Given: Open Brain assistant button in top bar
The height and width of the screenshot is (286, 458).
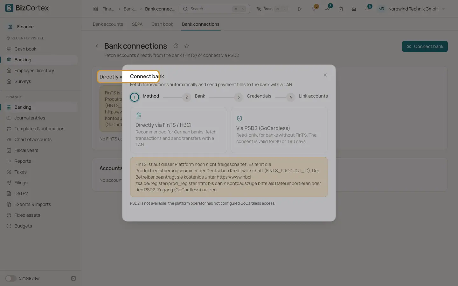Looking at the screenshot, I should tap(272, 9).
